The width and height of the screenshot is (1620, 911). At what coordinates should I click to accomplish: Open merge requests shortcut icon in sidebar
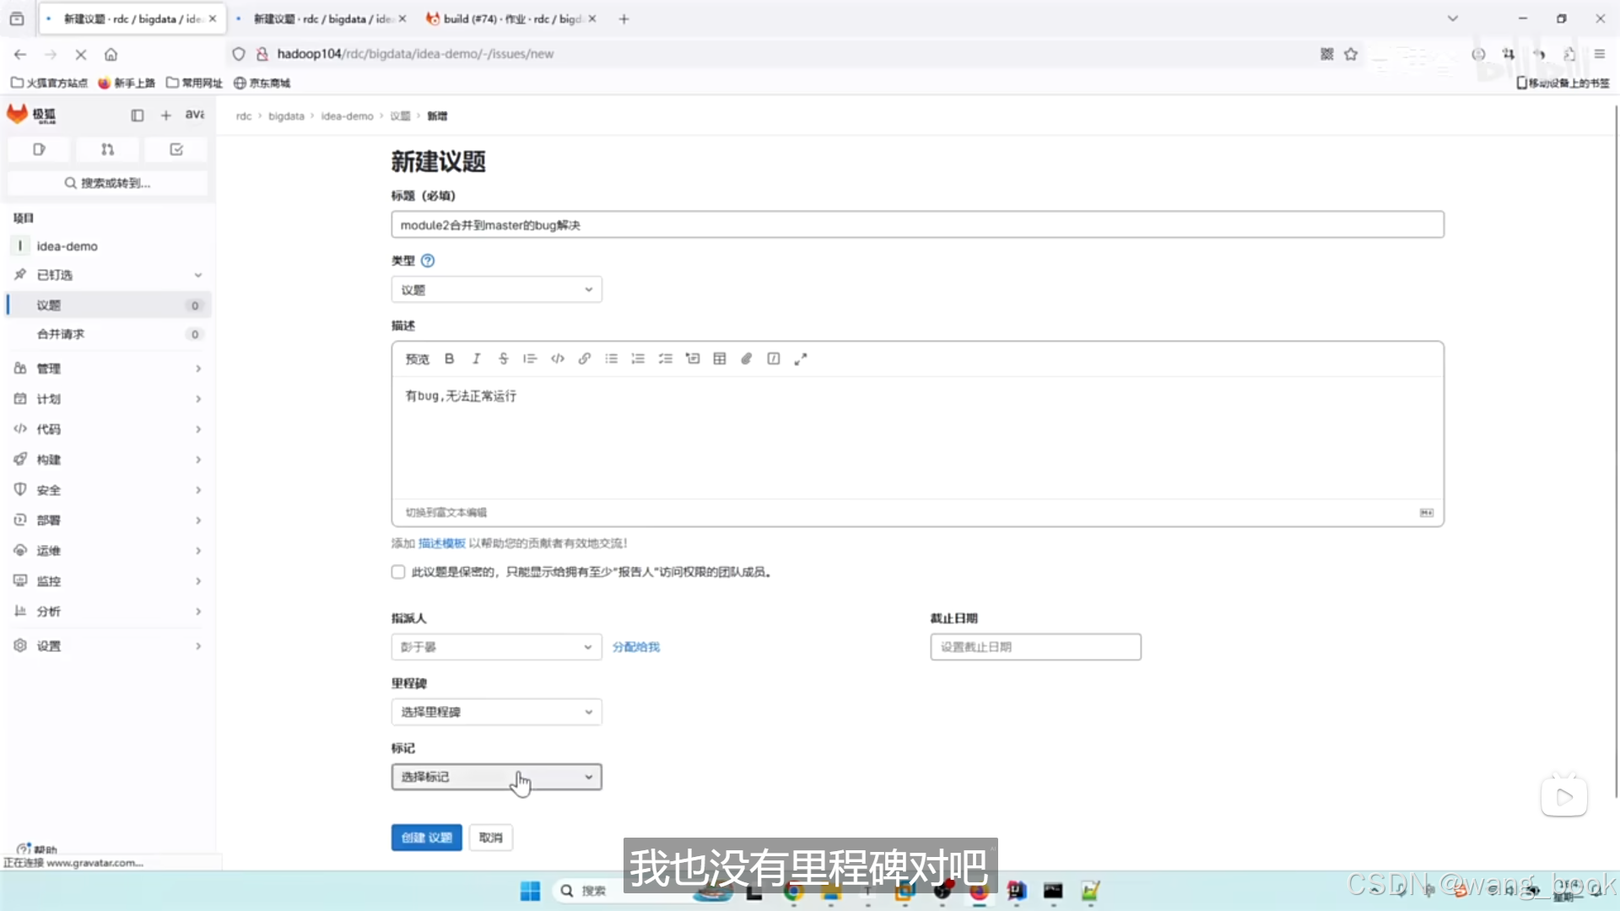(x=107, y=149)
